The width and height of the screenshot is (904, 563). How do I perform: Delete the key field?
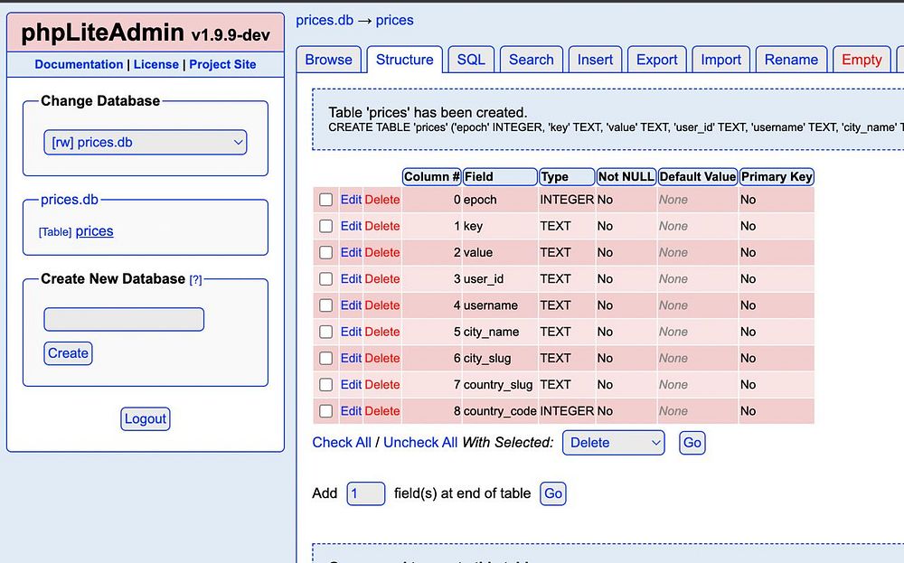click(382, 226)
